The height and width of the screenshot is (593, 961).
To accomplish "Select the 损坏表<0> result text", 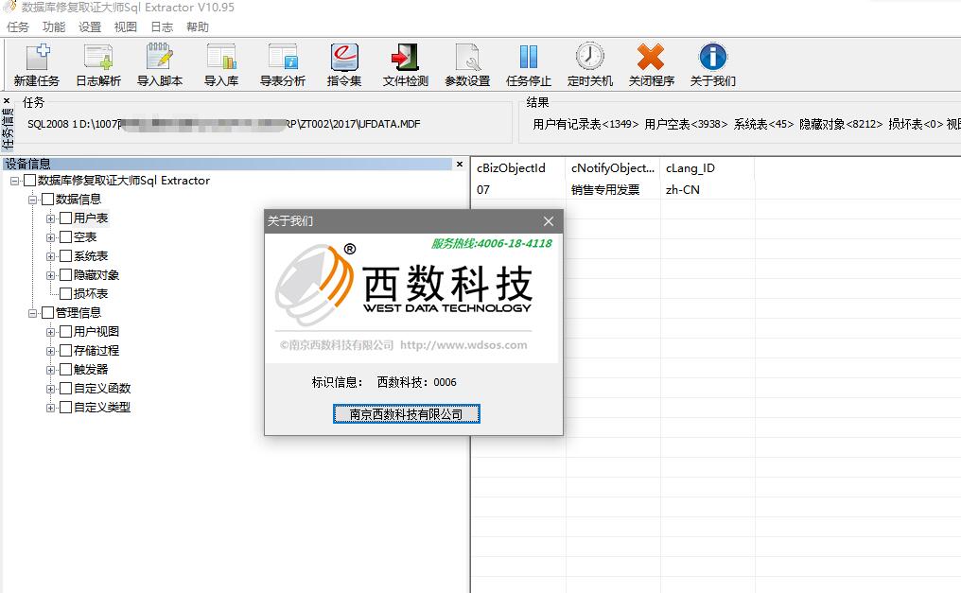I will [916, 124].
